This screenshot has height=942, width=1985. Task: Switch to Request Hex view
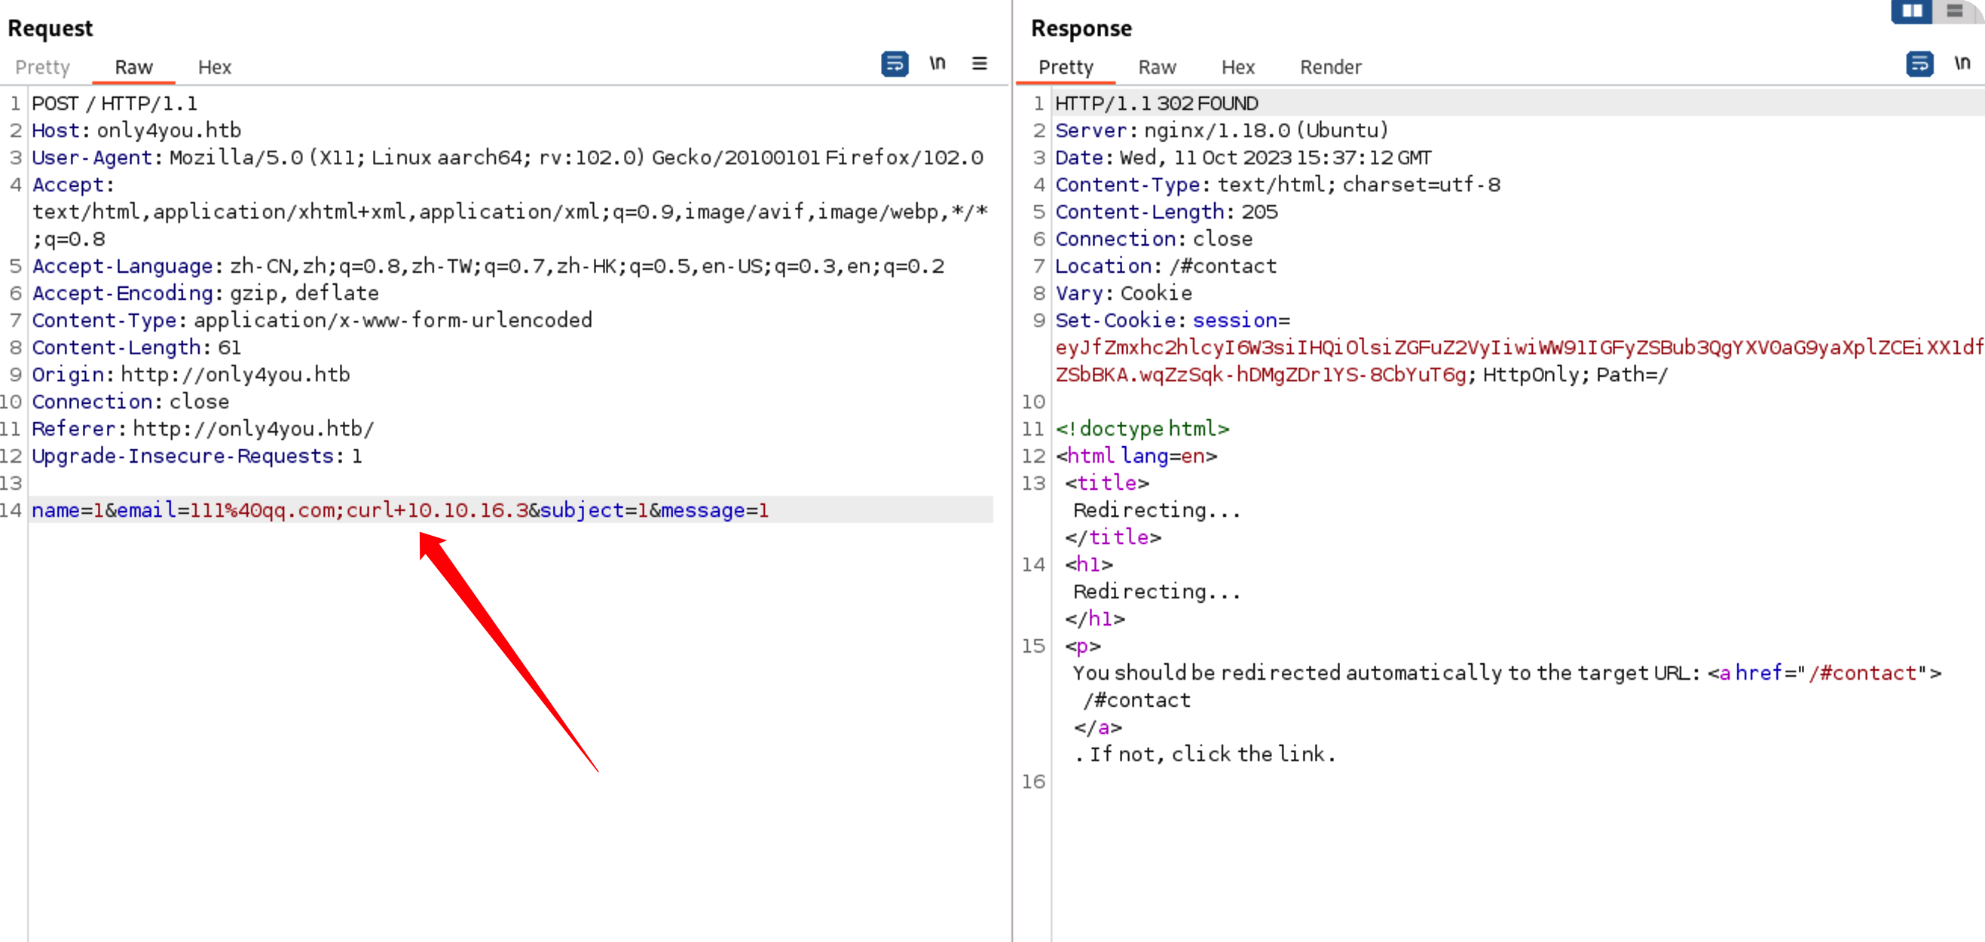click(x=214, y=67)
